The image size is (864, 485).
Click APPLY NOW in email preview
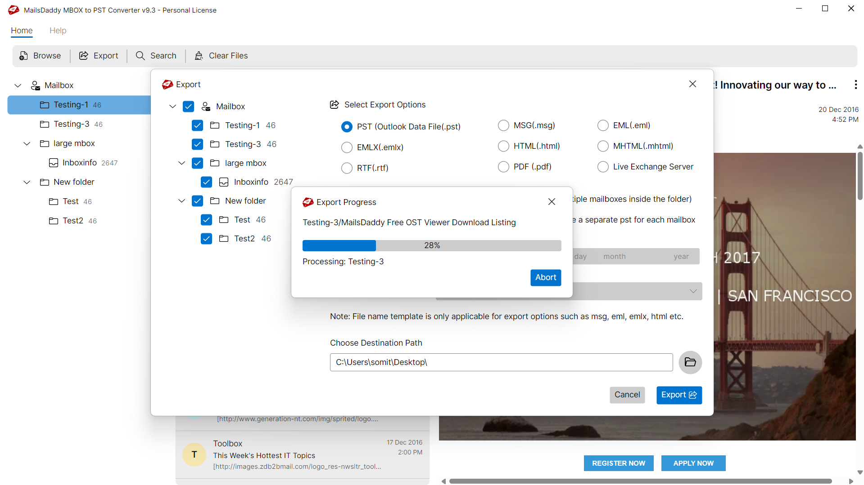693,463
